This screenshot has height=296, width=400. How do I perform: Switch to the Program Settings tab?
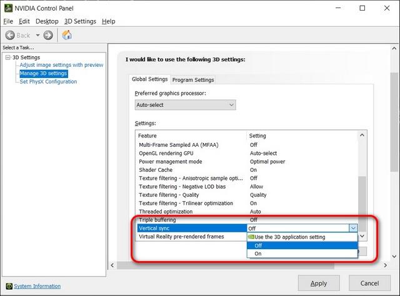click(x=193, y=80)
